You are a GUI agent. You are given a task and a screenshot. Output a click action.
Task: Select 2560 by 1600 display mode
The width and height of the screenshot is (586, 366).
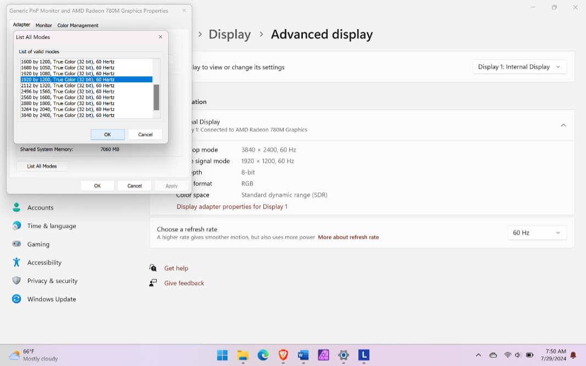pos(68,97)
